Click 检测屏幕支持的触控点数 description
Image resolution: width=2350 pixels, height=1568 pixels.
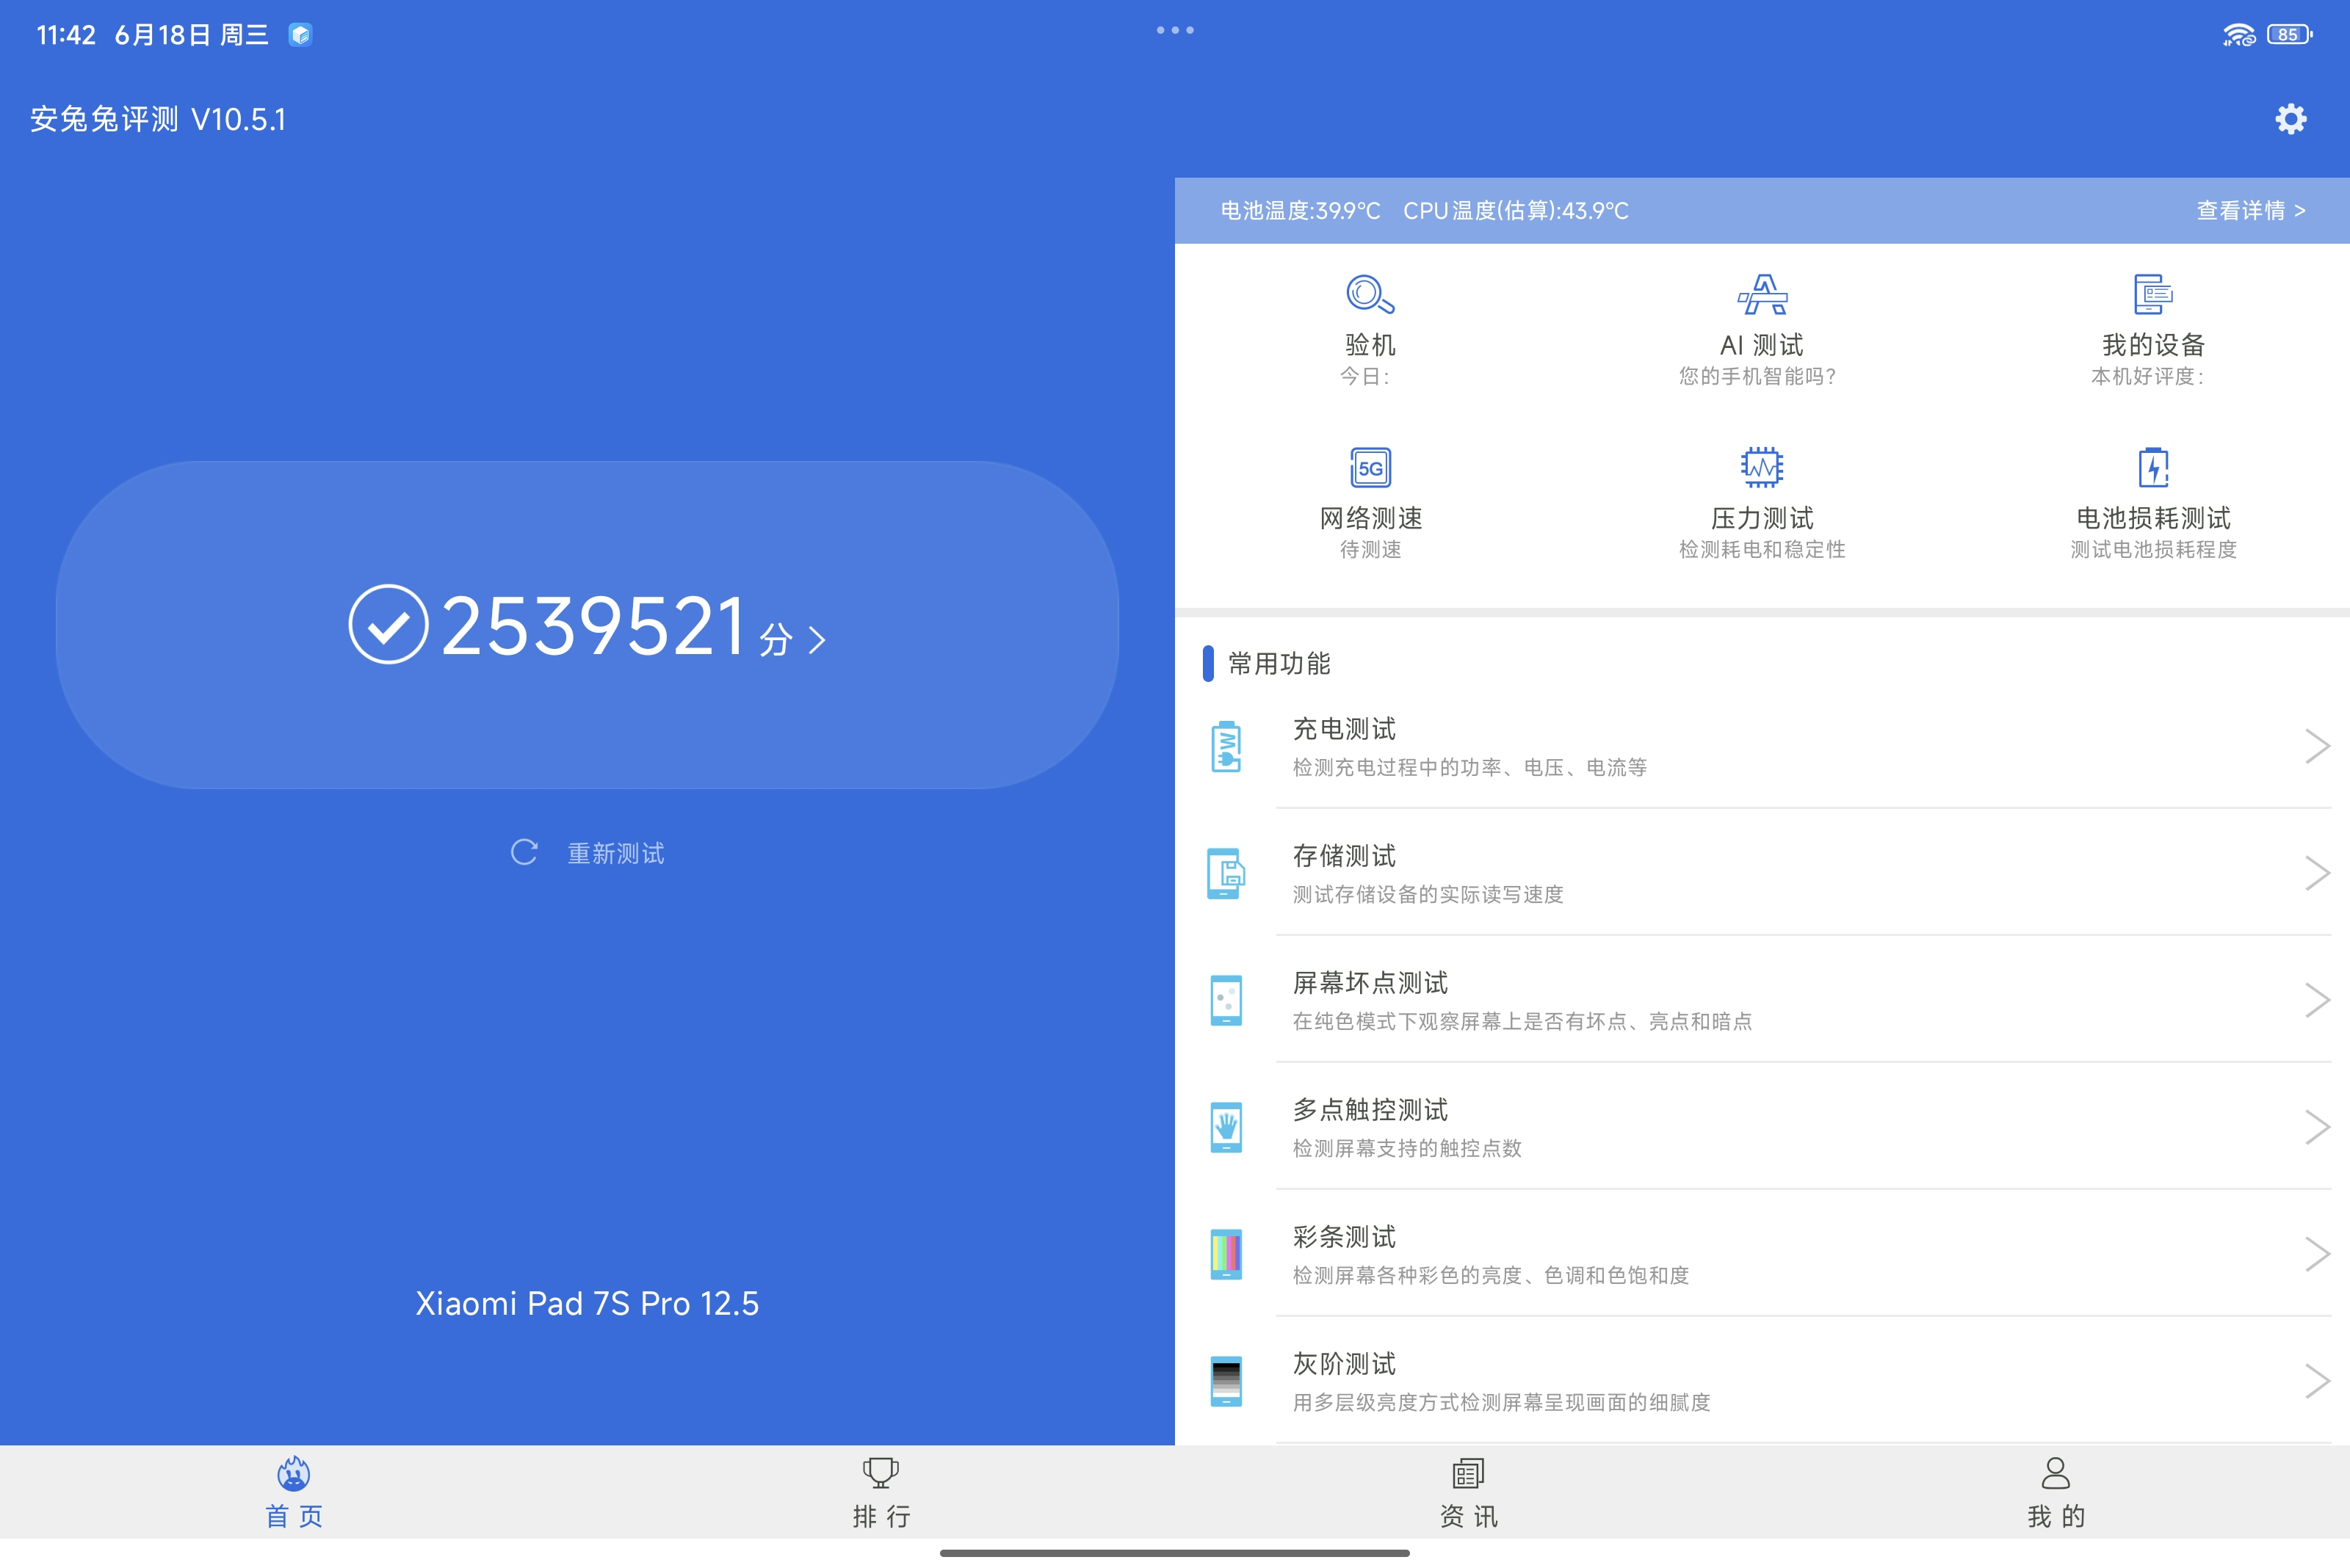coord(1406,1148)
